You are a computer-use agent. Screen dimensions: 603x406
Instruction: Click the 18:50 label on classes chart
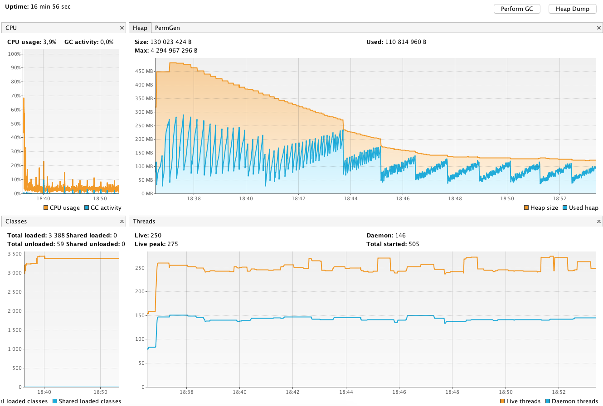pos(100,392)
